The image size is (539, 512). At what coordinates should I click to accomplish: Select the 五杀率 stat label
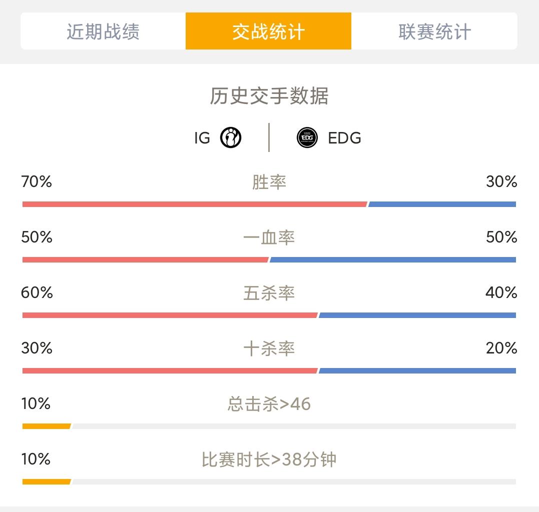coord(269,293)
